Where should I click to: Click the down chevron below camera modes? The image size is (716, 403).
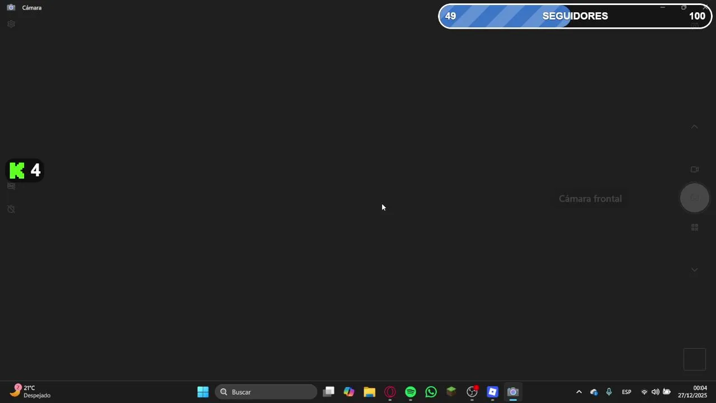point(694,270)
